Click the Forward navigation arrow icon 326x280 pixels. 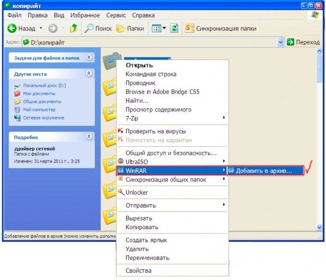(x=53, y=28)
